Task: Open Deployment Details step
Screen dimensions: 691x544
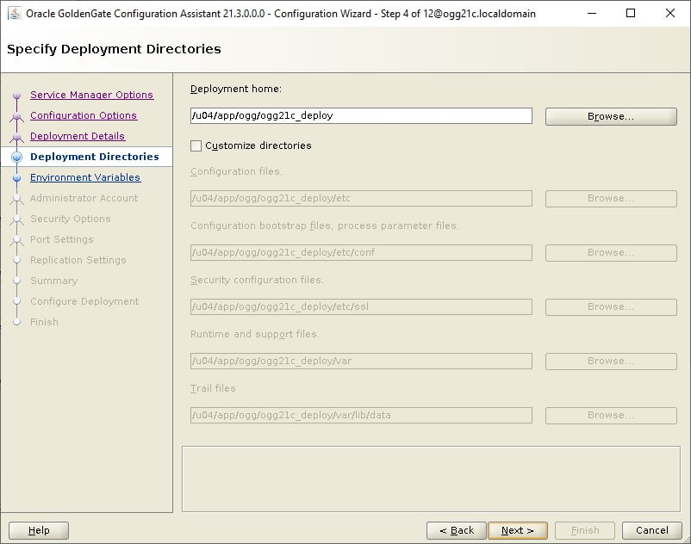Action: click(78, 136)
